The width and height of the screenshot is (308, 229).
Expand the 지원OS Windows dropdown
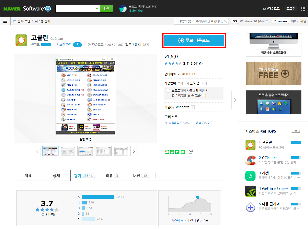tap(193, 107)
